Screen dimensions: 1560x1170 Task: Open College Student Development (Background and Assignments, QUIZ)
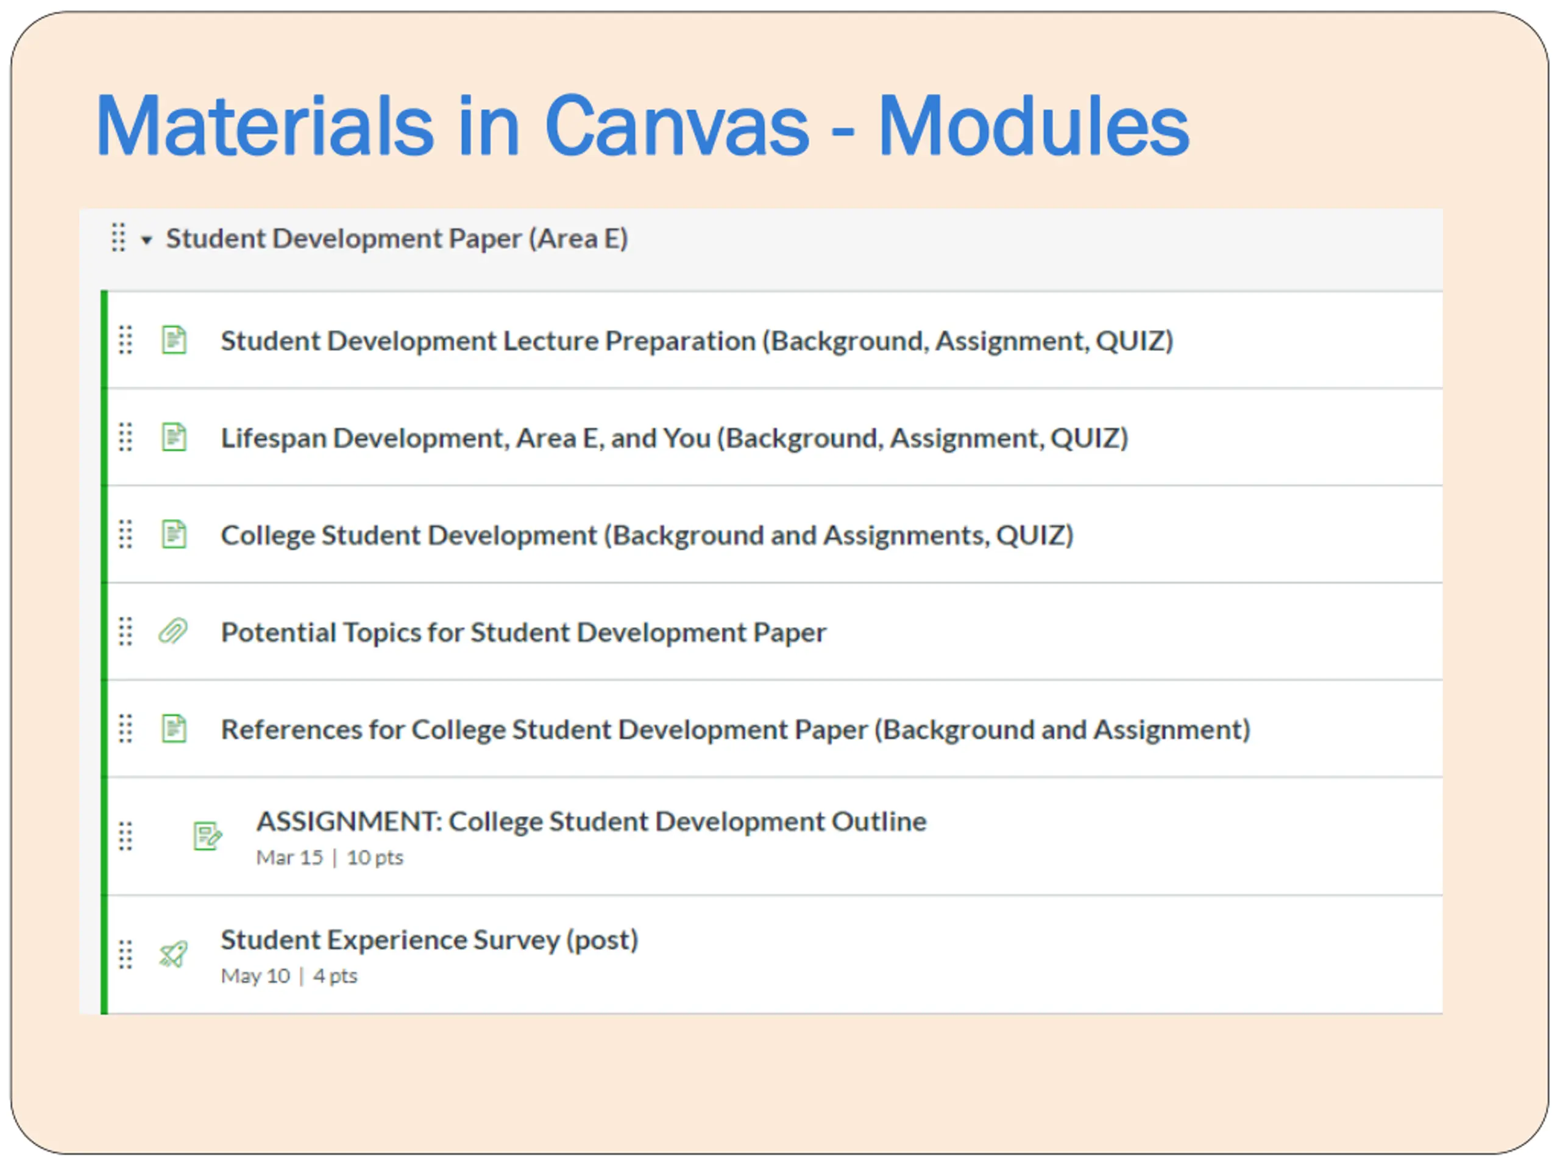pyautogui.click(x=647, y=535)
